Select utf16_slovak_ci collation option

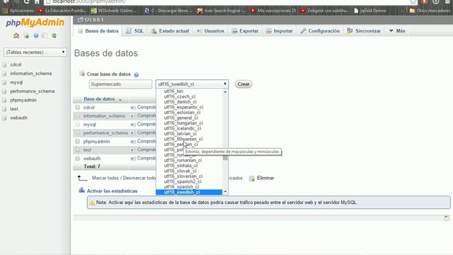click(180, 171)
